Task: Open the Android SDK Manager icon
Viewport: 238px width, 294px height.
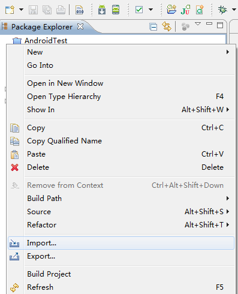Action: pyautogui.click(x=102, y=10)
